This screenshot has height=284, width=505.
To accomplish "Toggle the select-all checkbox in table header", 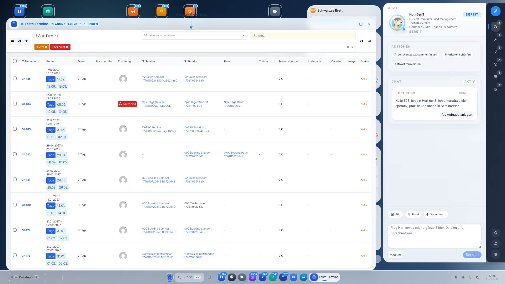I will (x=15, y=61).
